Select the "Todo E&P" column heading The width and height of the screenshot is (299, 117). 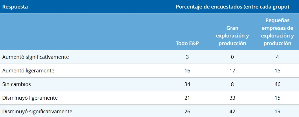click(187, 43)
